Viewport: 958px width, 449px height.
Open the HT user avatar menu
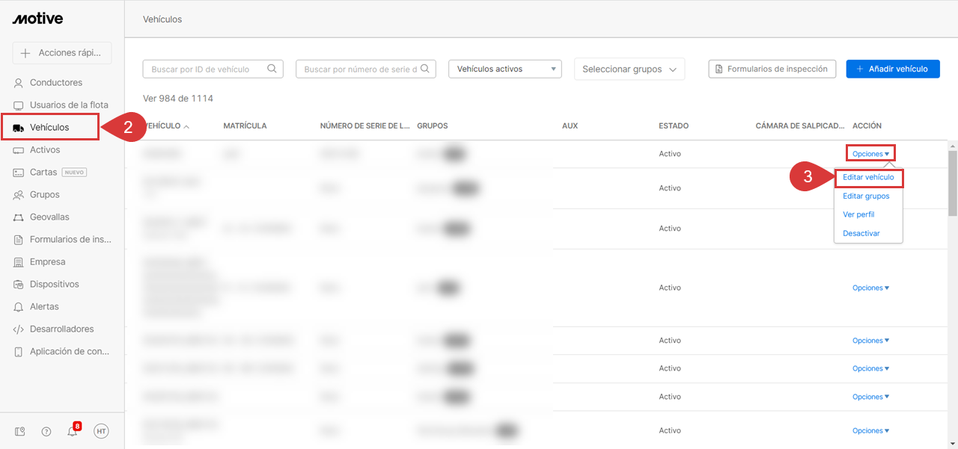pyautogui.click(x=101, y=431)
